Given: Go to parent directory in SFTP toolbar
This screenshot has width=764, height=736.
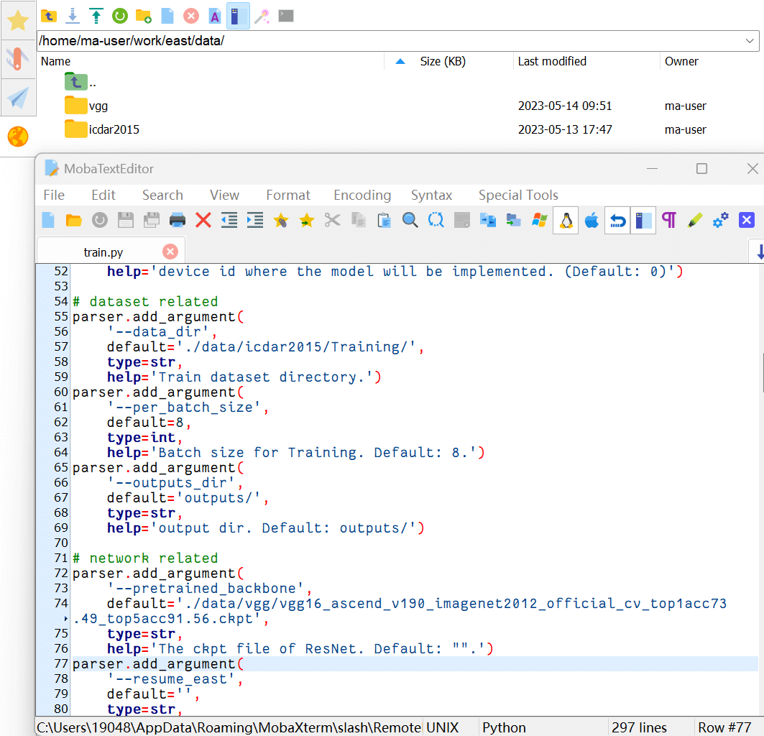Looking at the screenshot, I should coord(48,16).
